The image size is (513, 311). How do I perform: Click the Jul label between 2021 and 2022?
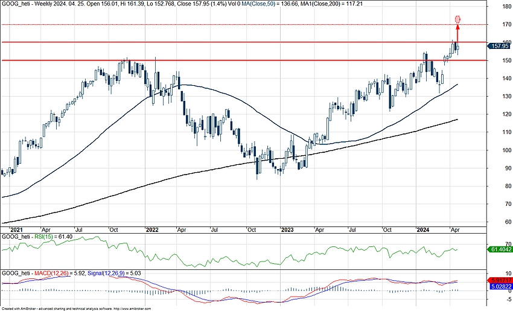(79, 230)
